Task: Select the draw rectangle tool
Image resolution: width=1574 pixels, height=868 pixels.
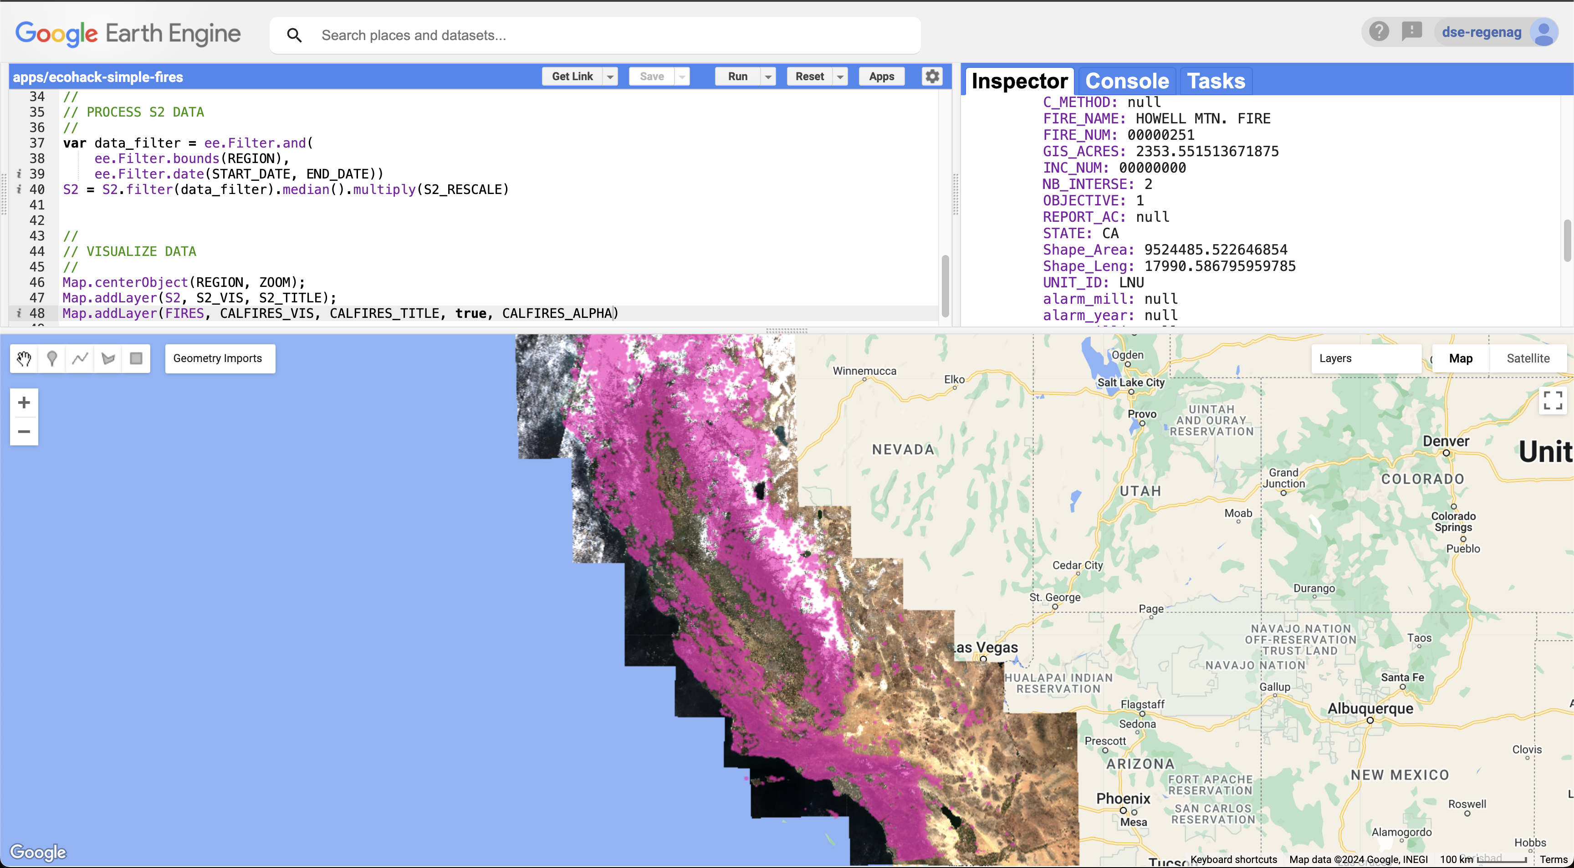Action: coord(136,358)
